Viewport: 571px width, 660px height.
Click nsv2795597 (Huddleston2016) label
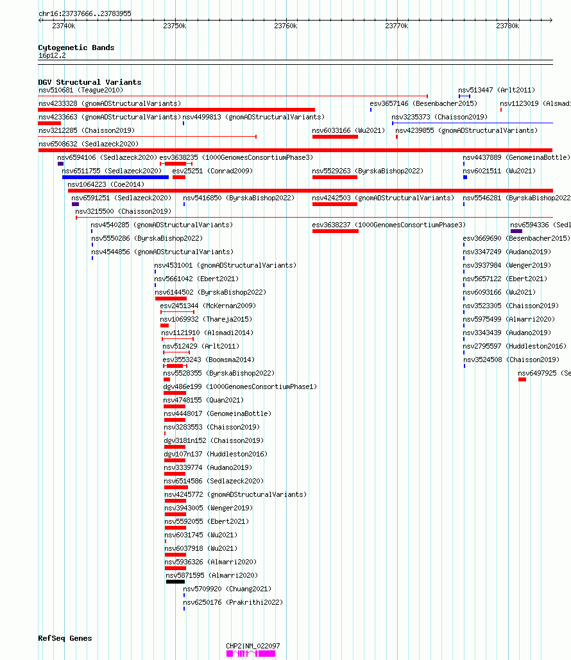(x=515, y=346)
